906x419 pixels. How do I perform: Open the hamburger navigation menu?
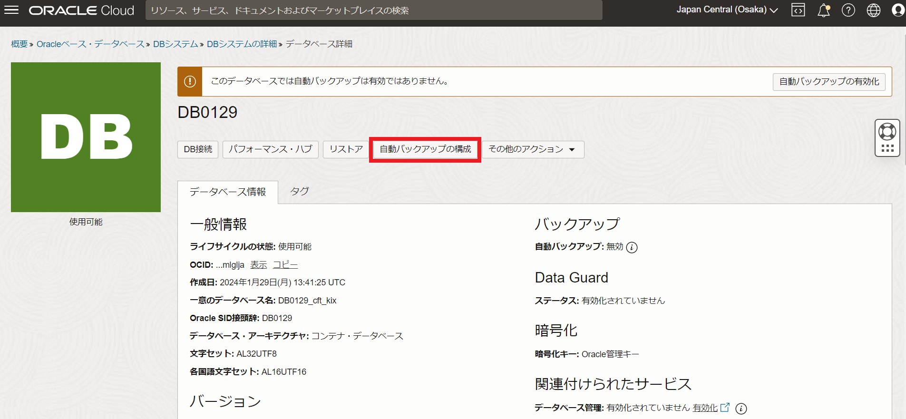click(11, 10)
